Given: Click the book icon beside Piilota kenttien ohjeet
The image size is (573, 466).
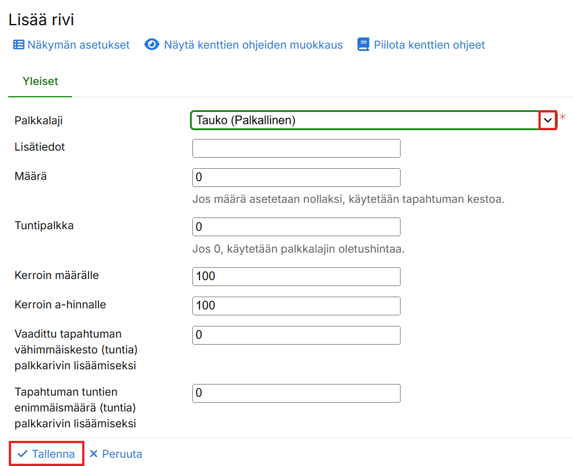Looking at the screenshot, I should (364, 45).
